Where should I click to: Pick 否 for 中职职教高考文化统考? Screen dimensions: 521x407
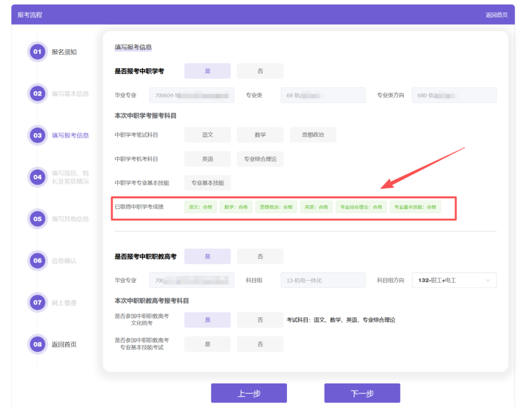pyautogui.click(x=260, y=320)
